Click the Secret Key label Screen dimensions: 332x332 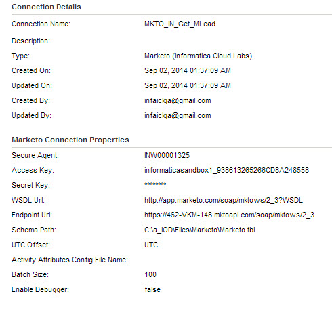(x=30, y=185)
